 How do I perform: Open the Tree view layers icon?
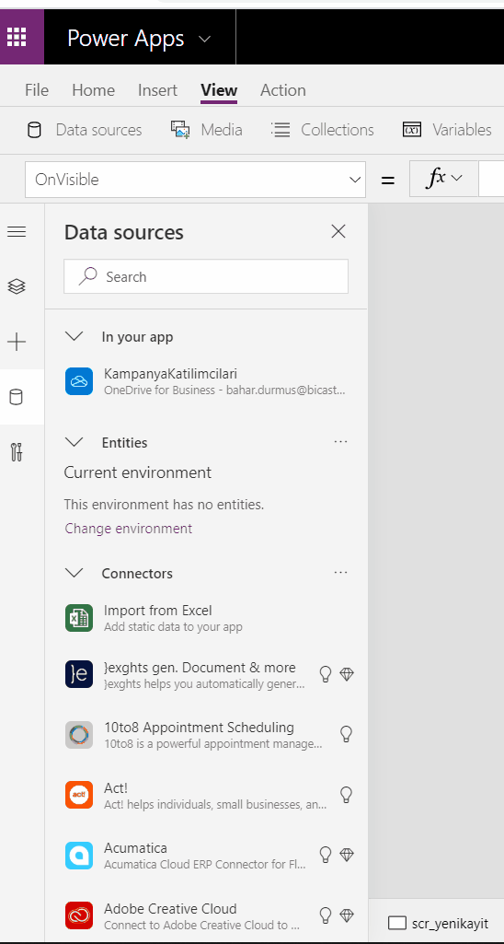pyautogui.click(x=17, y=286)
